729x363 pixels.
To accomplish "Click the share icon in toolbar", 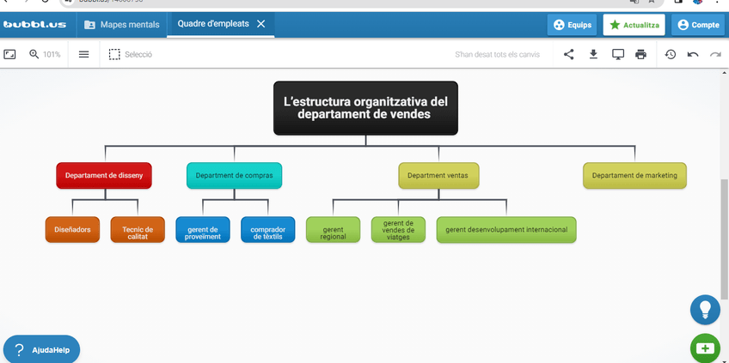I will pyautogui.click(x=569, y=54).
